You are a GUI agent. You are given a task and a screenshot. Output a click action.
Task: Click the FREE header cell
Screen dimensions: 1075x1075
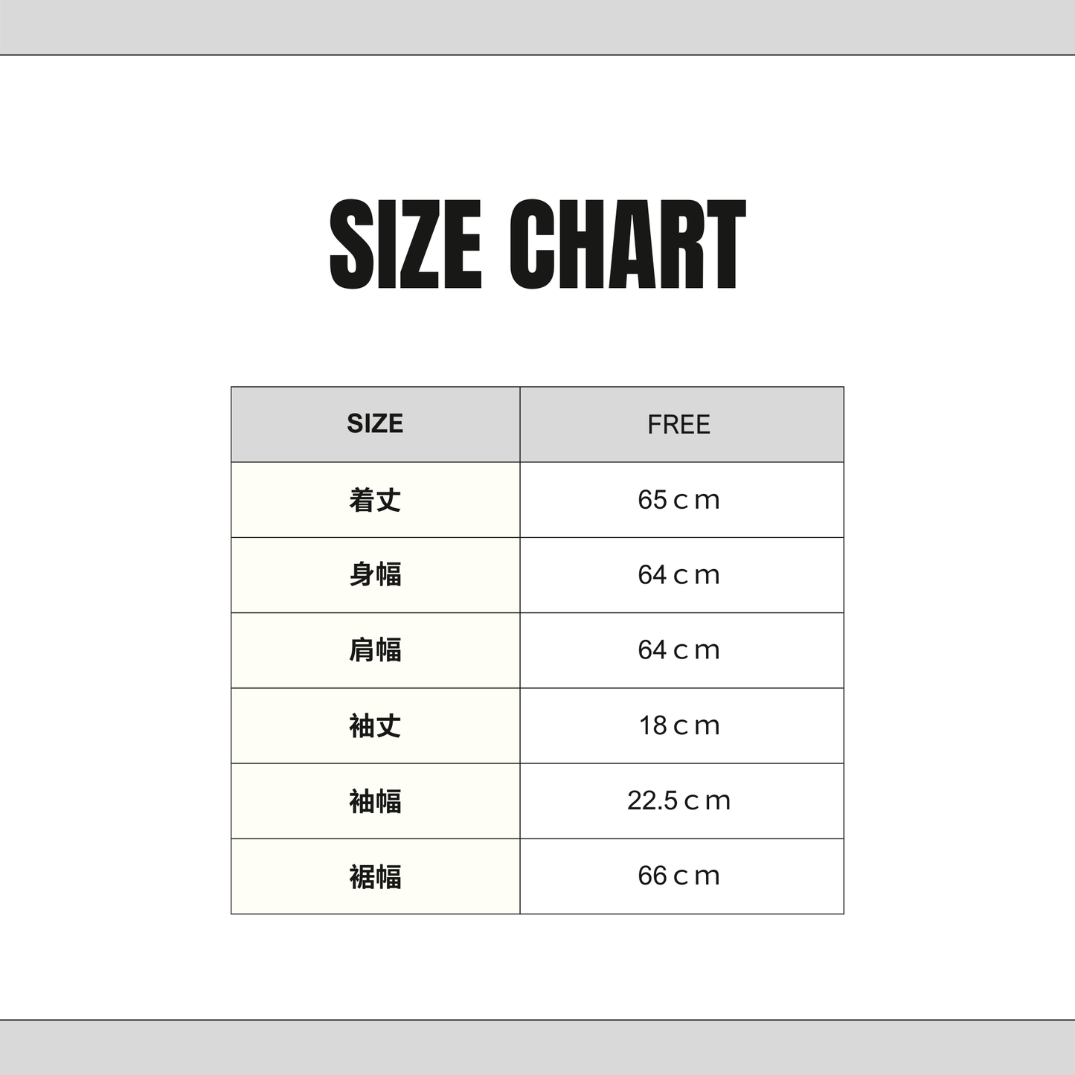(x=678, y=425)
